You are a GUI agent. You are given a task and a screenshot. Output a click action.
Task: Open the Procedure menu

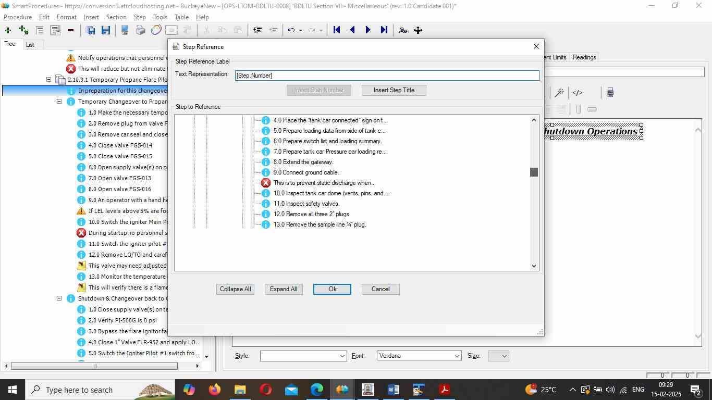[x=18, y=17]
